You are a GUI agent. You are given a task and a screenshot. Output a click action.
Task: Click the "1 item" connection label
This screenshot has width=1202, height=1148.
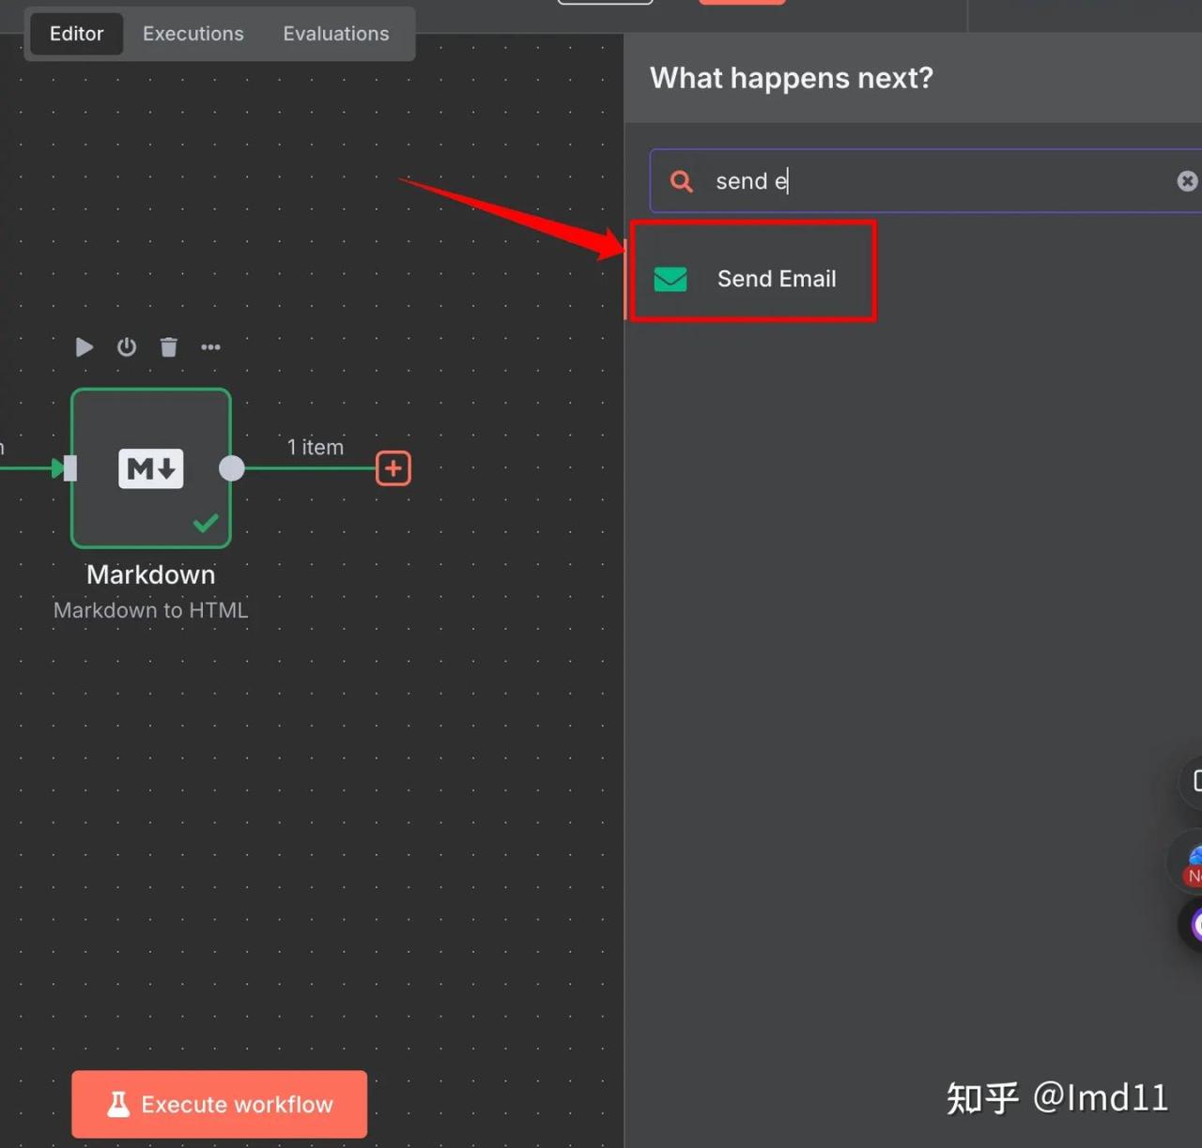[316, 447]
